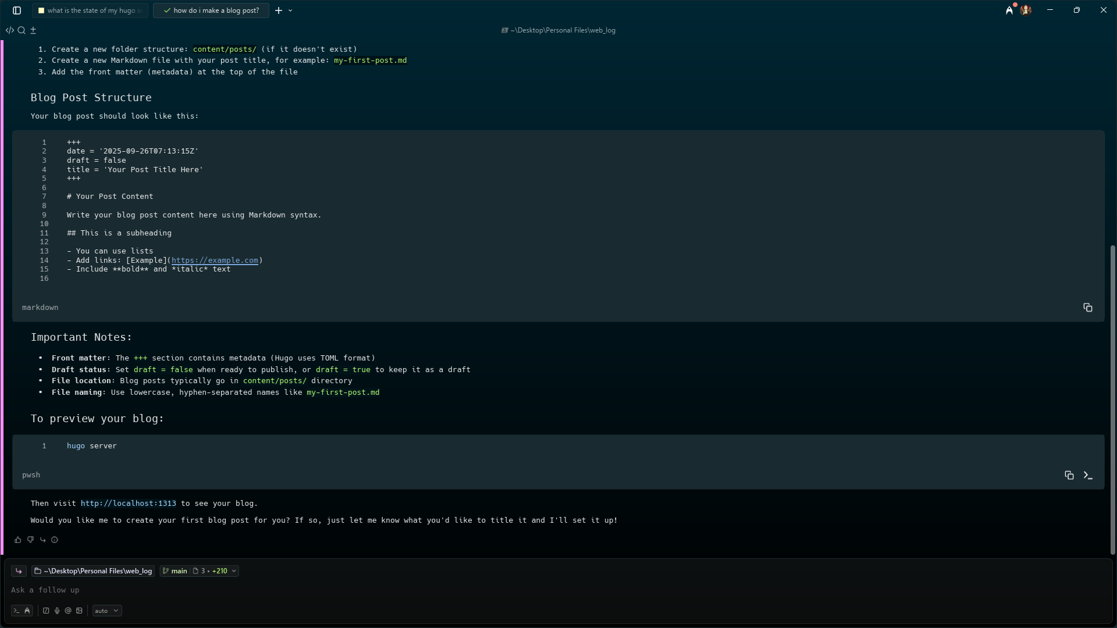Expand the new tab options chevron
The width and height of the screenshot is (1117, 628).
pos(290,10)
